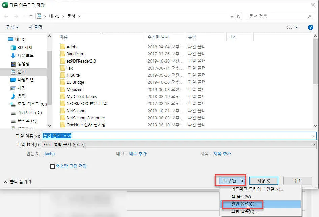Click the 파일 이름 input field
This screenshot has width=319, height=217.
point(179,136)
